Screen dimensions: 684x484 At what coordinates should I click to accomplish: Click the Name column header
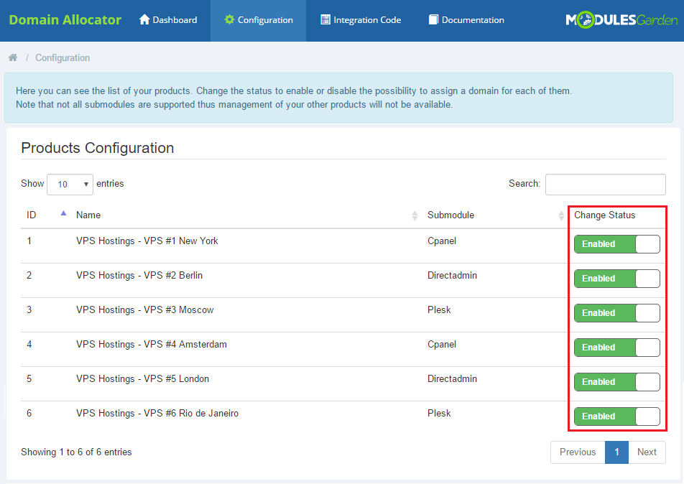(x=88, y=215)
